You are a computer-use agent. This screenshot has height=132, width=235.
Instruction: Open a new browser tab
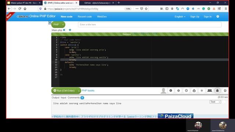pos(119,3)
